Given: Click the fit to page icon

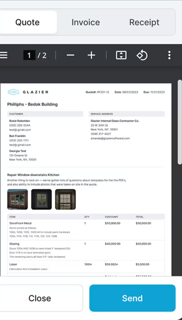Looking at the screenshot, I should point(121,55).
